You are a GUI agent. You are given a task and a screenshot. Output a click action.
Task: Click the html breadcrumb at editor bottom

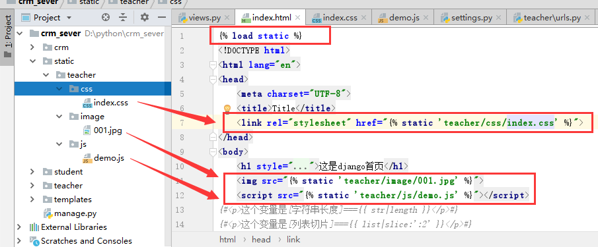click(x=227, y=239)
